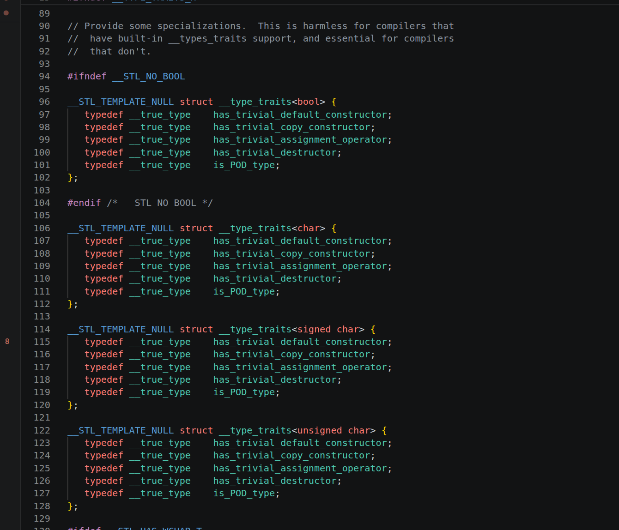Click "has_trivial_assignment_operator" on line 117
Screen dimensions: 619x530
(x=300, y=367)
